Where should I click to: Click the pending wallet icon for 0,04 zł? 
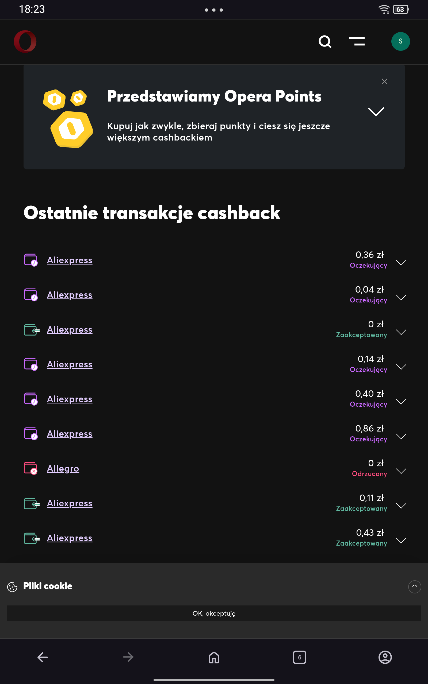click(30, 295)
